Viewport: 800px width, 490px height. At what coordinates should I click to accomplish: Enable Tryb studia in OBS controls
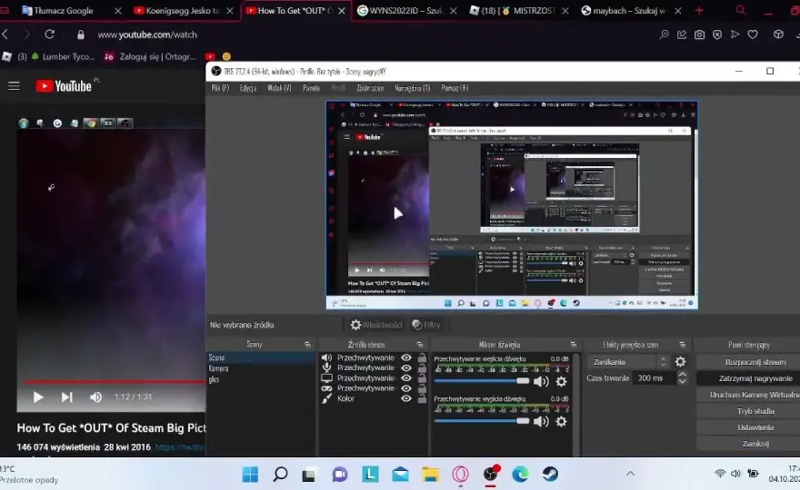(755, 411)
